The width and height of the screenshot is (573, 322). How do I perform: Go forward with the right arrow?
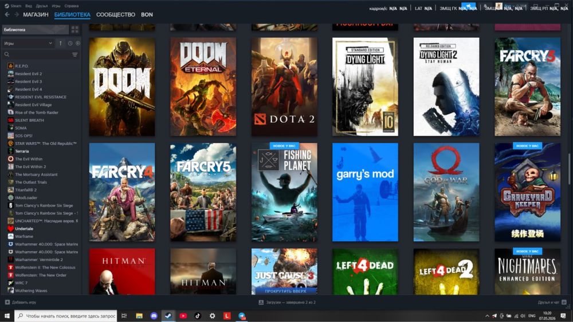coord(17,15)
